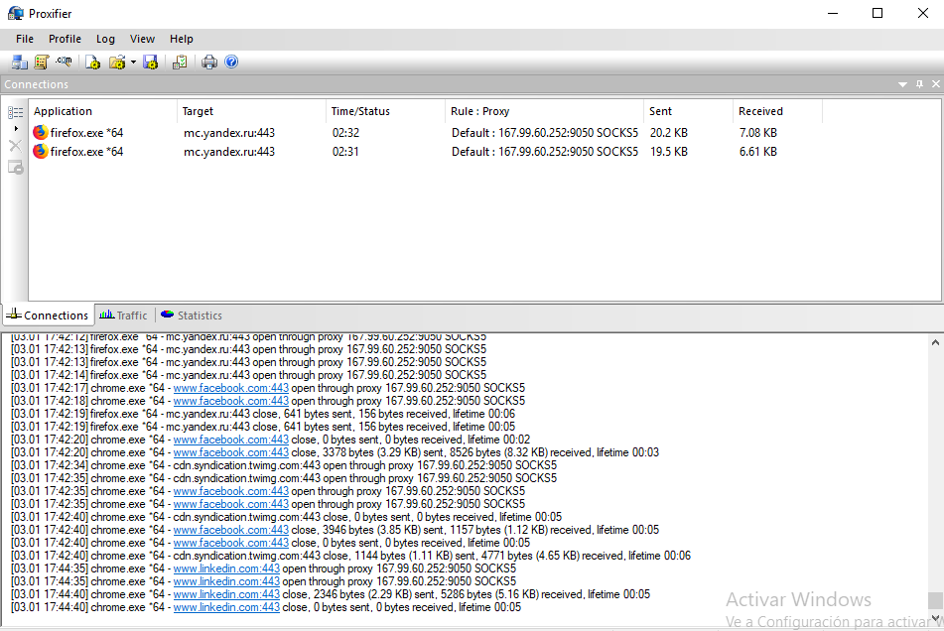Image resolution: width=944 pixels, height=631 pixels.
Task: Open the www.facebook.com:443 link
Action: tap(230, 387)
